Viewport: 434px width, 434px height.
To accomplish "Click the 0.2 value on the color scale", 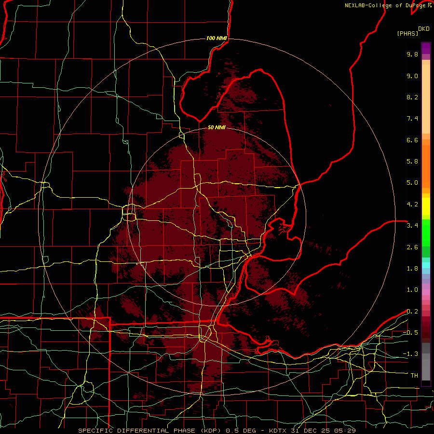I will pyautogui.click(x=412, y=312).
